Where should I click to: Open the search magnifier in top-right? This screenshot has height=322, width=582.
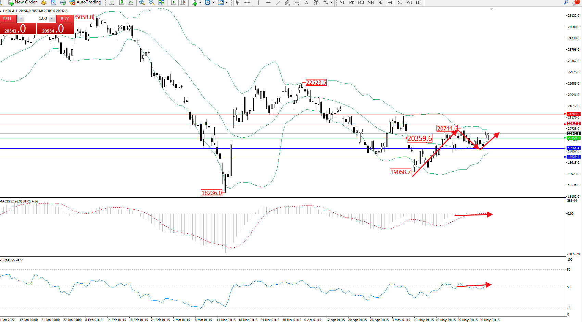click(x=566, y=3)
